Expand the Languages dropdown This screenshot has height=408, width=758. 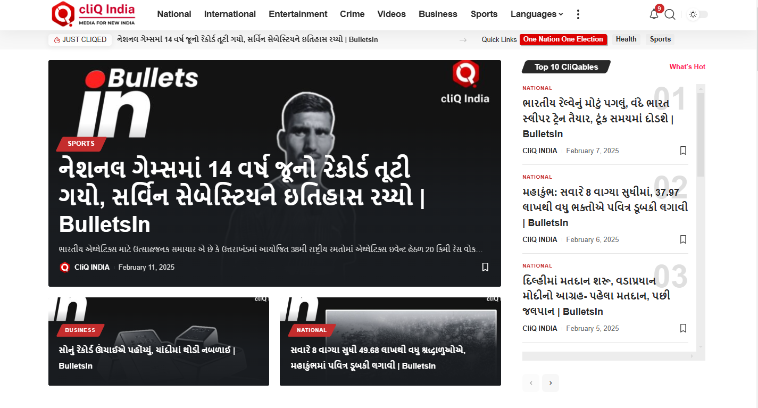(x=537, y=14)
